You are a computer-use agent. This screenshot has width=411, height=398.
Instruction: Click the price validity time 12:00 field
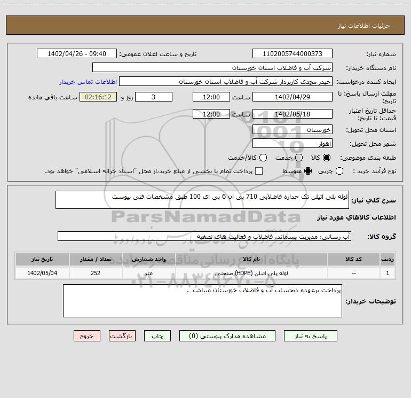(x=211, y=114)
